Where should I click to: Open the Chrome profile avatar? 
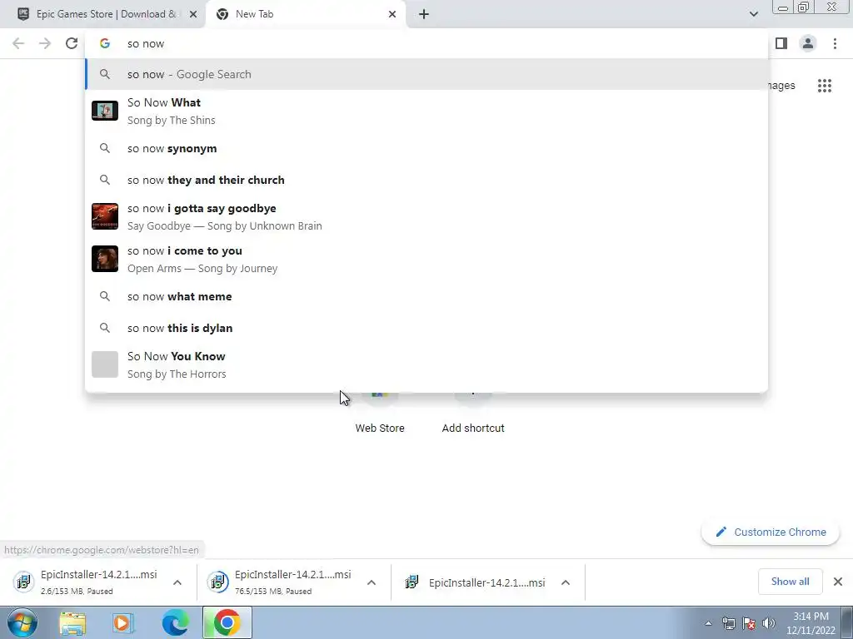[x=808, y=43]
